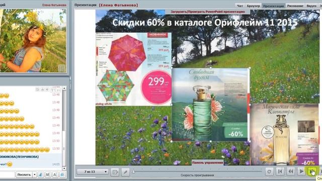This screenshot has height=181, width=322.
Task: Click the A font icon in chat toolbar
Action: coord(55,174)
